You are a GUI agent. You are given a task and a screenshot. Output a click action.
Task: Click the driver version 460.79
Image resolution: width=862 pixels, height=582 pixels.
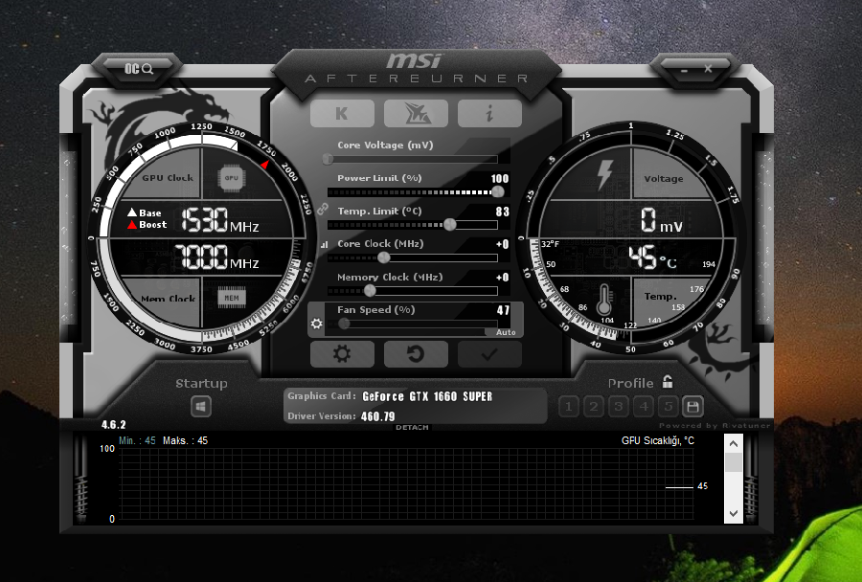point(377,416)
